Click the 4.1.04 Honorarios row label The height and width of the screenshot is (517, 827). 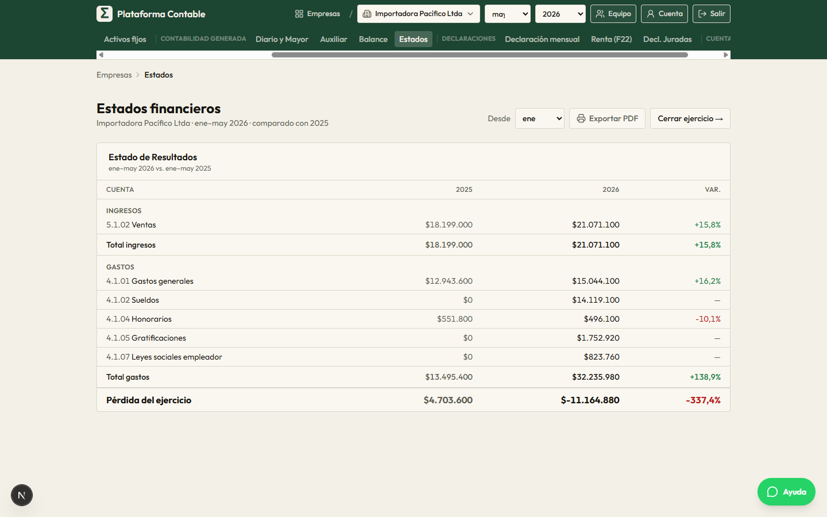point(139,319)
